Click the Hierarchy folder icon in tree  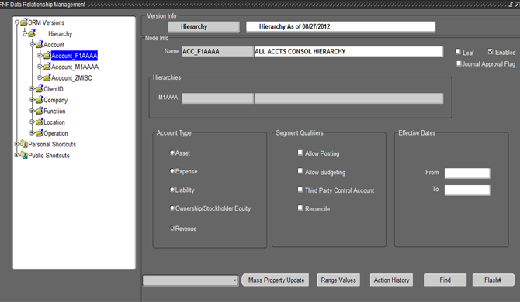[x=32, y=33]
